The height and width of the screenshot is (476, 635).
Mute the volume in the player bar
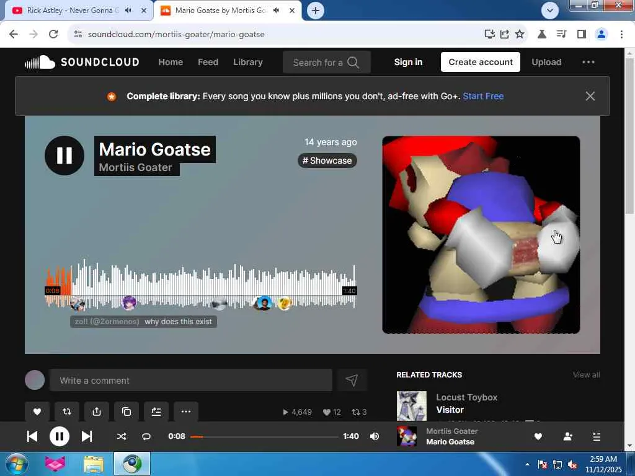coord(375,436)
